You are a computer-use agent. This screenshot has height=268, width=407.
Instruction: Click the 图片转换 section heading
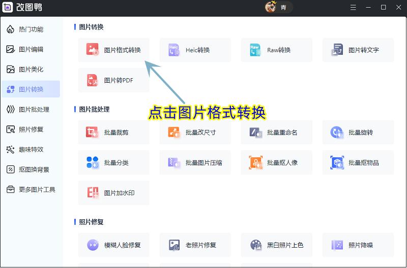point(91,27)
